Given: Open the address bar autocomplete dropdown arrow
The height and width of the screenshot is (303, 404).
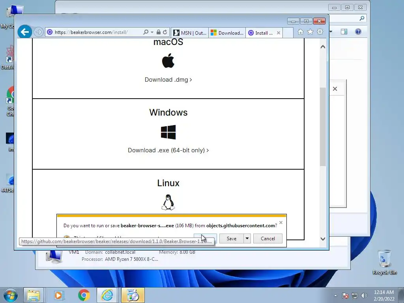Looking at the screenshot, I should tap(152, 32).
